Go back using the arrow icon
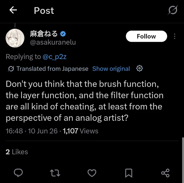The width and height of the screenshot is (184, 183). pos(13,10)
